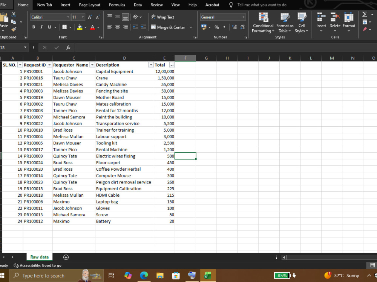Image resolution: width=377 pixels, height=282 pixels.
Task: Open the fill color dropdown arrow
Action: point(85,27)
